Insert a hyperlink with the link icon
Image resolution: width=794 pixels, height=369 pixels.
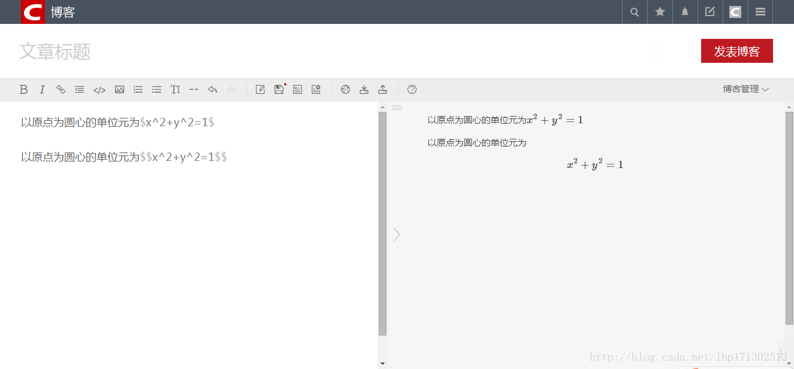click(x=61, y=90)
